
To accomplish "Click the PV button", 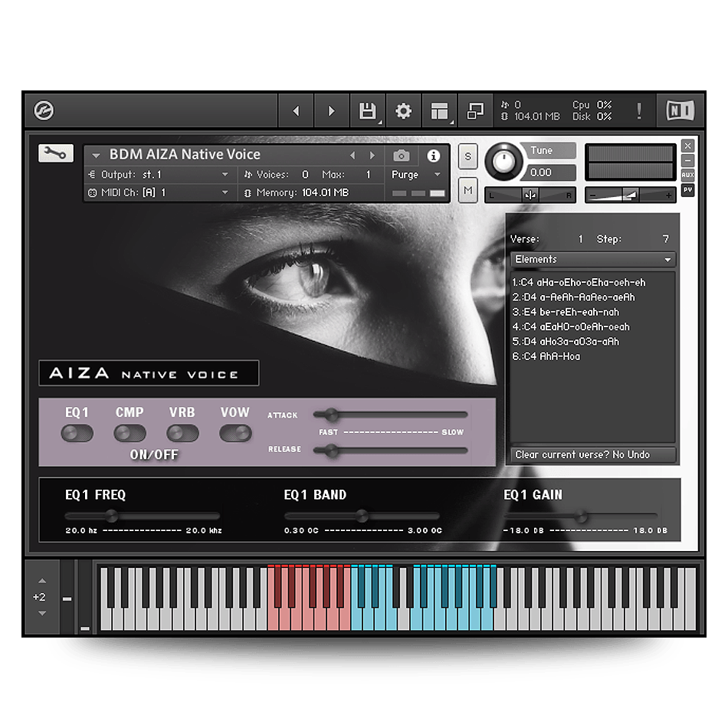I will coord(687,190).
